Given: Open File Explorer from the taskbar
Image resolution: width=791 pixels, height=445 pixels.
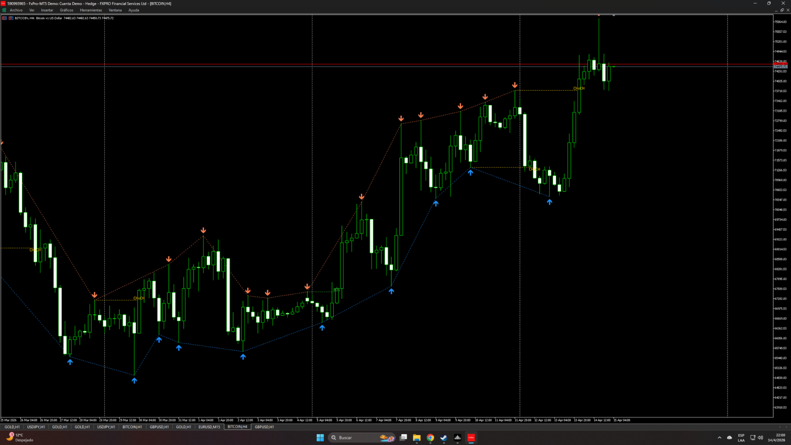Looking at the screenshot, I should (x=417, y=438).
